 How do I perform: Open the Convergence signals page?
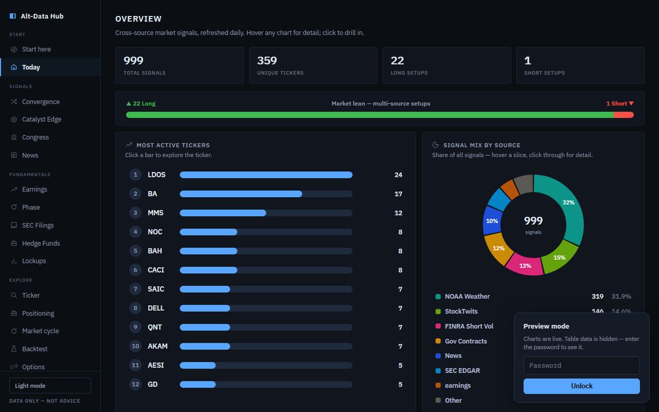click(x=50, y=102)
